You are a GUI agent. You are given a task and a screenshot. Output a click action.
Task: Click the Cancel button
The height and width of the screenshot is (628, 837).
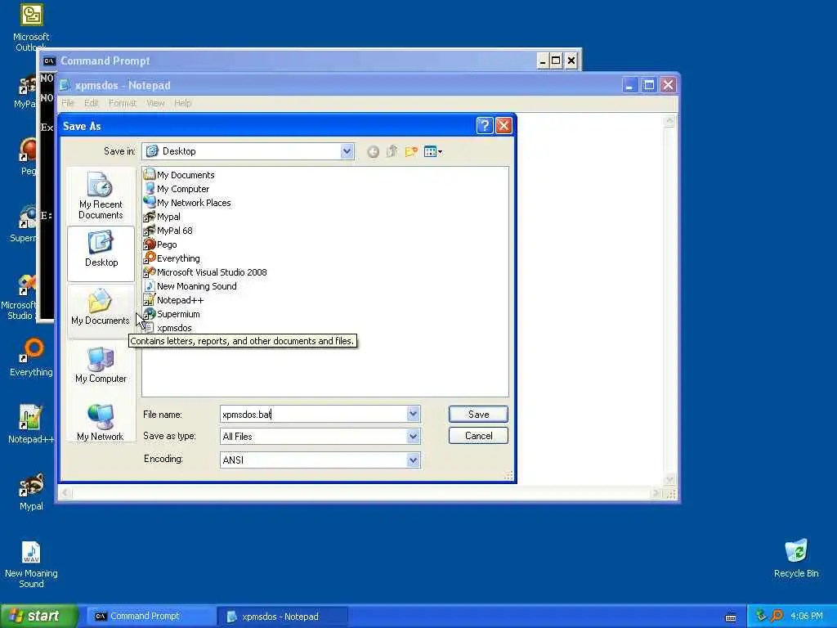click(478, 436)
